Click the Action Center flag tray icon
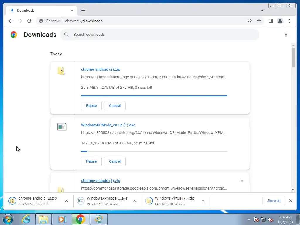300x225 pixels. [256, 219]
